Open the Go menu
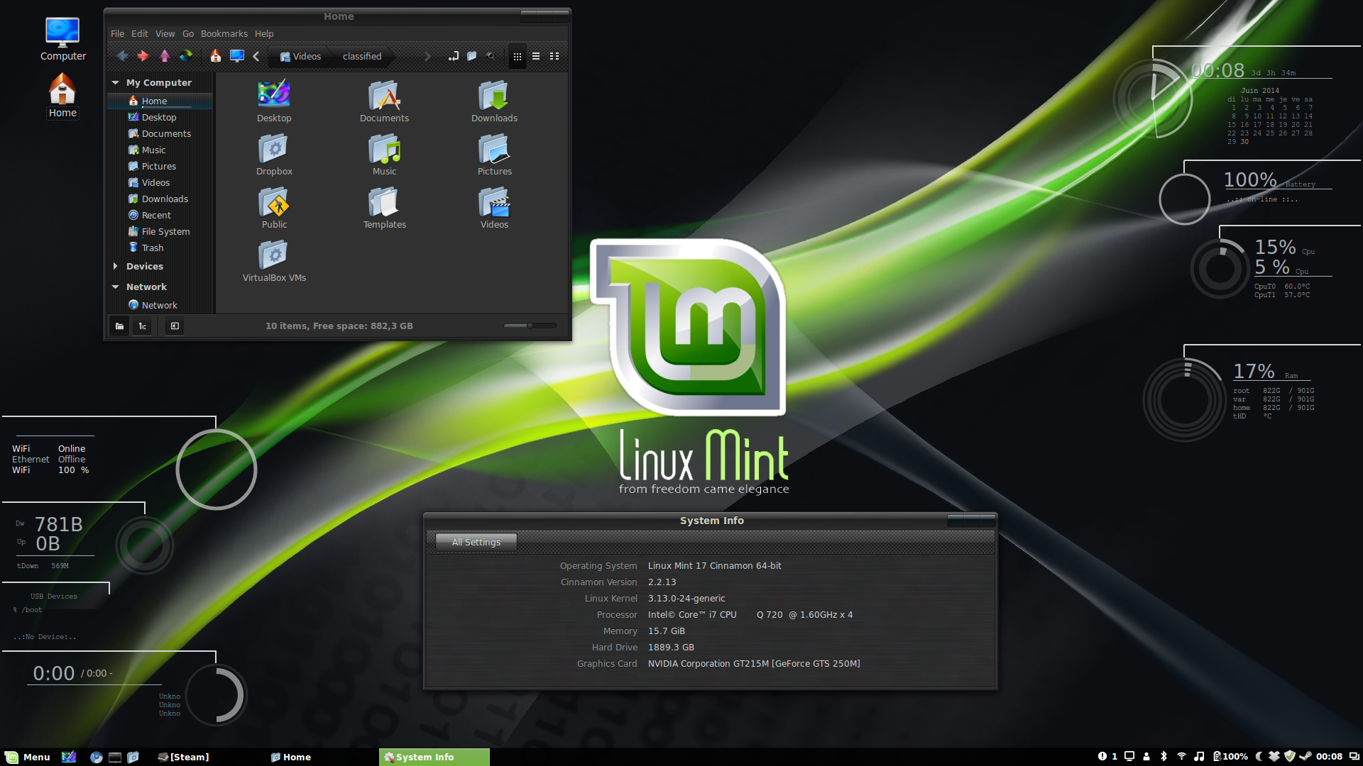The height and width of the screenshot is (766, 1363). (188, 33)
